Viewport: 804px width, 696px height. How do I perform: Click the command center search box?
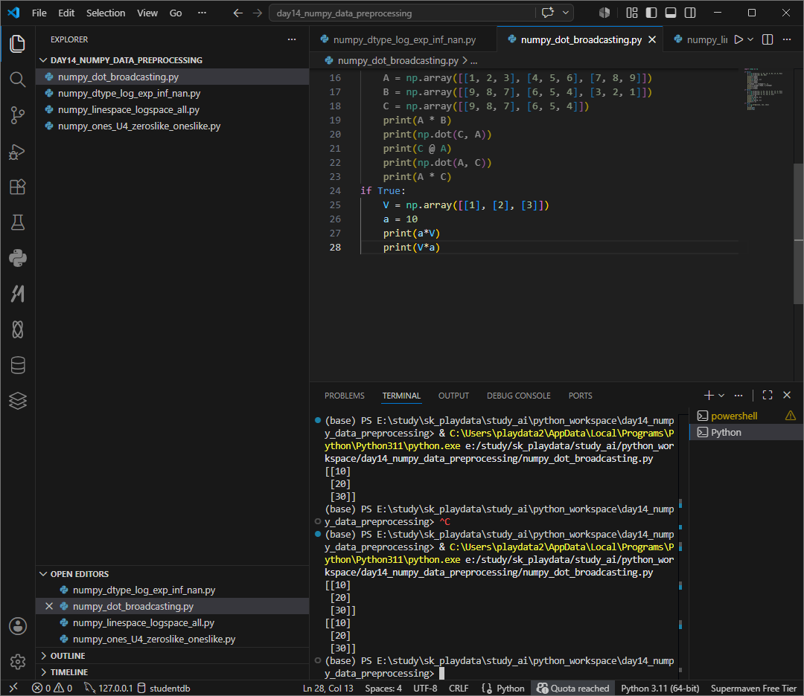tap(403, 13)
